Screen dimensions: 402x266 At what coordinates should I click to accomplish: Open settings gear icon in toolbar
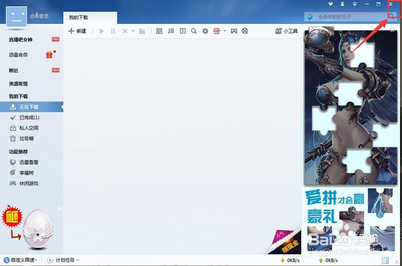tap(205, 31)
